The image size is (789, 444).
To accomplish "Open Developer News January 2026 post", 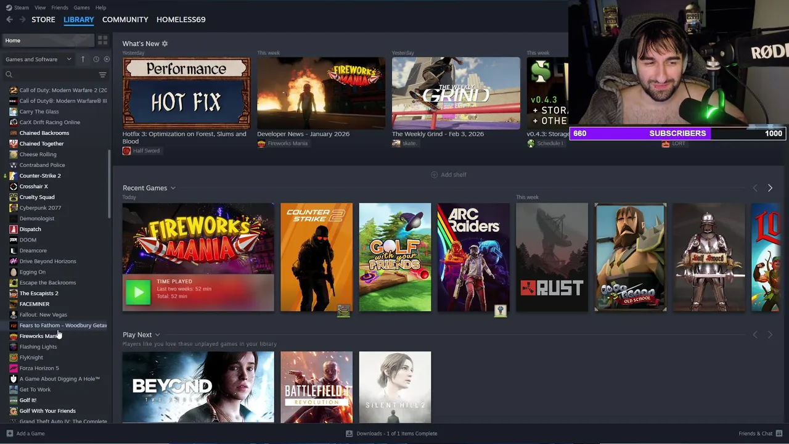I will point(321,93).
